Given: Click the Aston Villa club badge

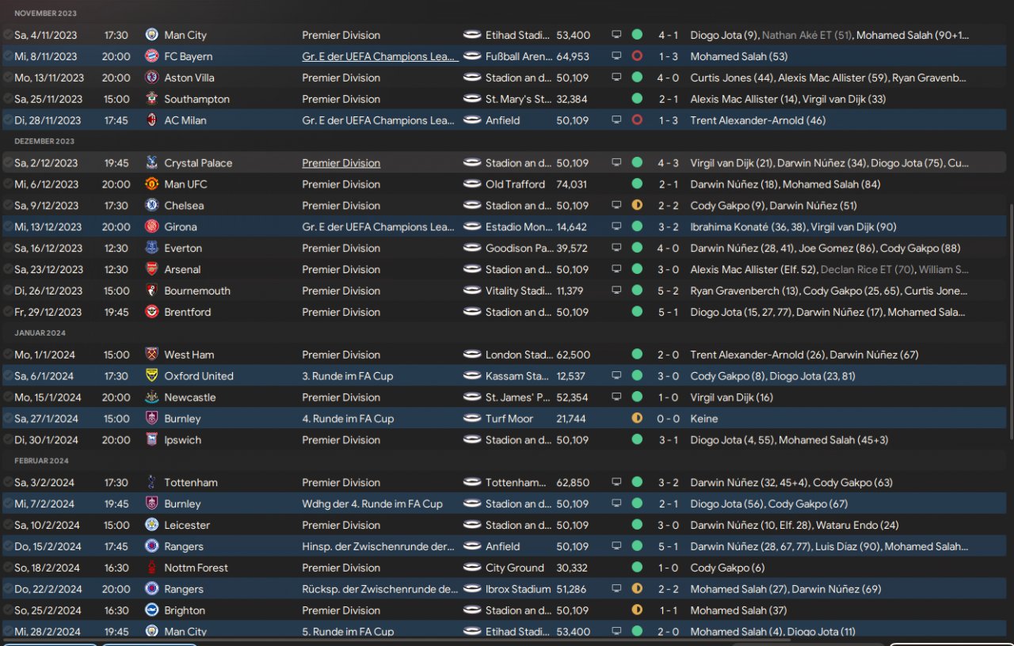Looking at the screenshot, I should point(152,78).
